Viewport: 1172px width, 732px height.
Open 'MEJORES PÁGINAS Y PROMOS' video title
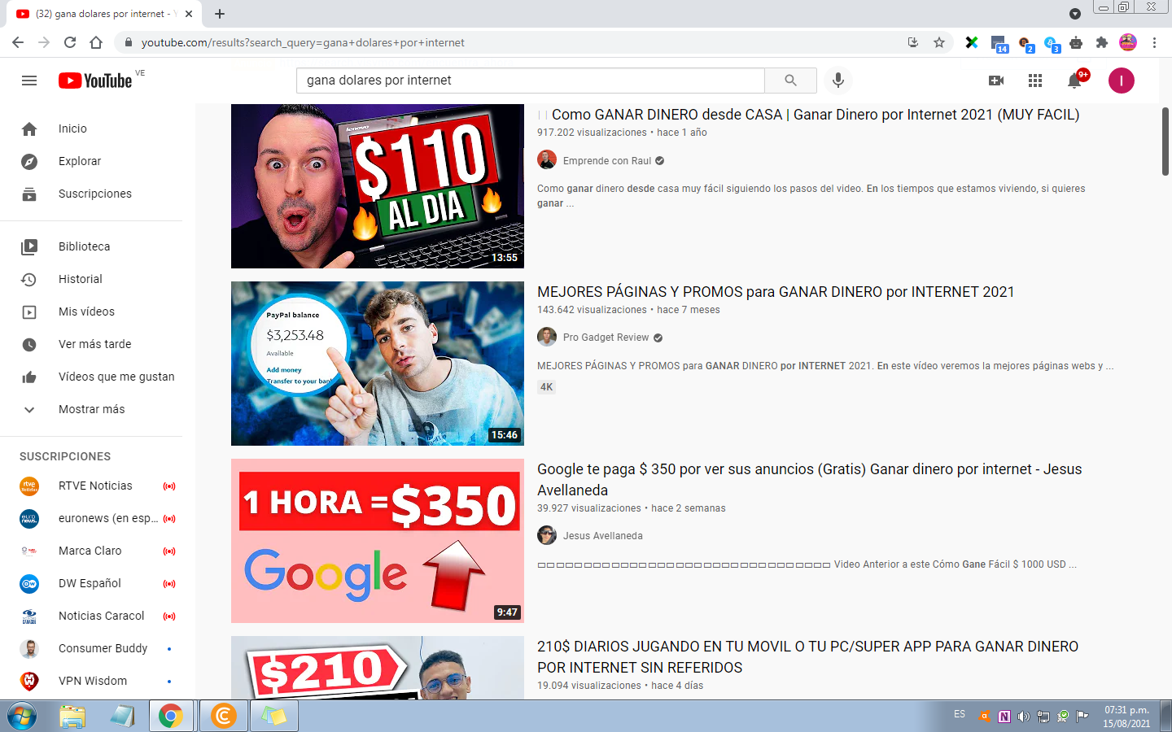click(776, 292)
